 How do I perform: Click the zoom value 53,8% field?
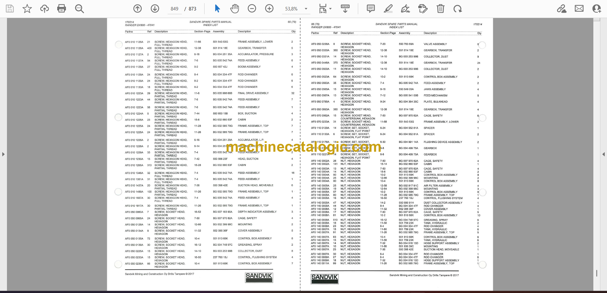tap(291, 9)
